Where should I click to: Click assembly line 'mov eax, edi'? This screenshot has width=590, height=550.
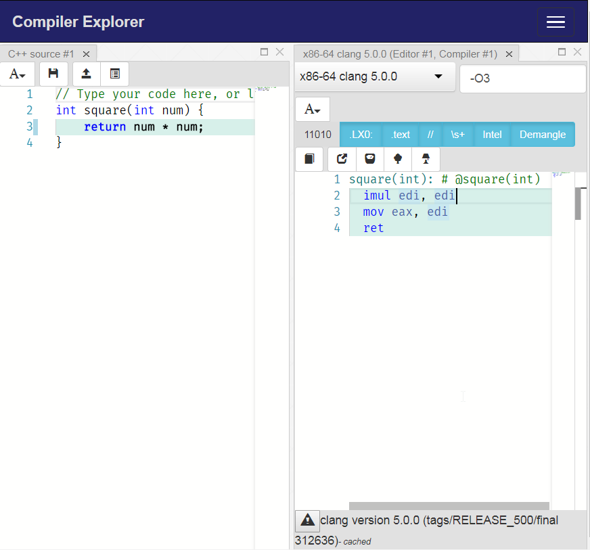451,212
